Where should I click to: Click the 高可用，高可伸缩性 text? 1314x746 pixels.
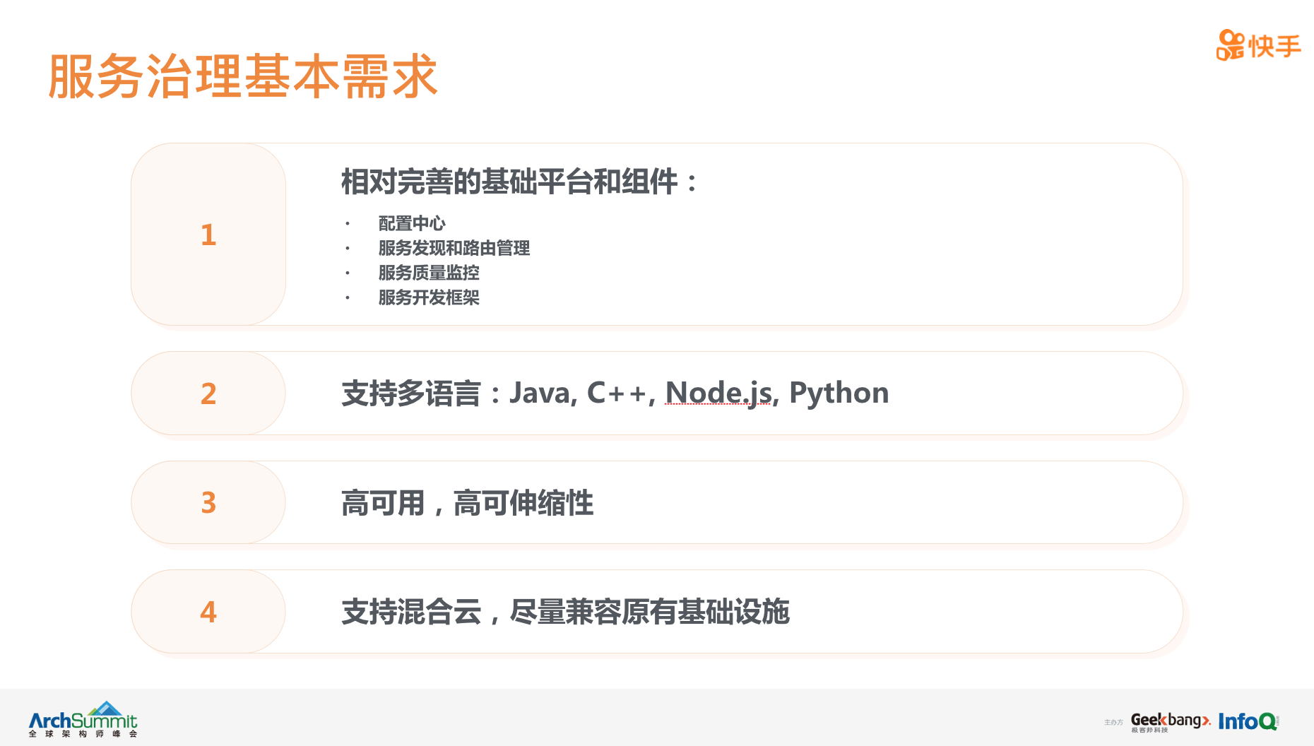(467, 503)
